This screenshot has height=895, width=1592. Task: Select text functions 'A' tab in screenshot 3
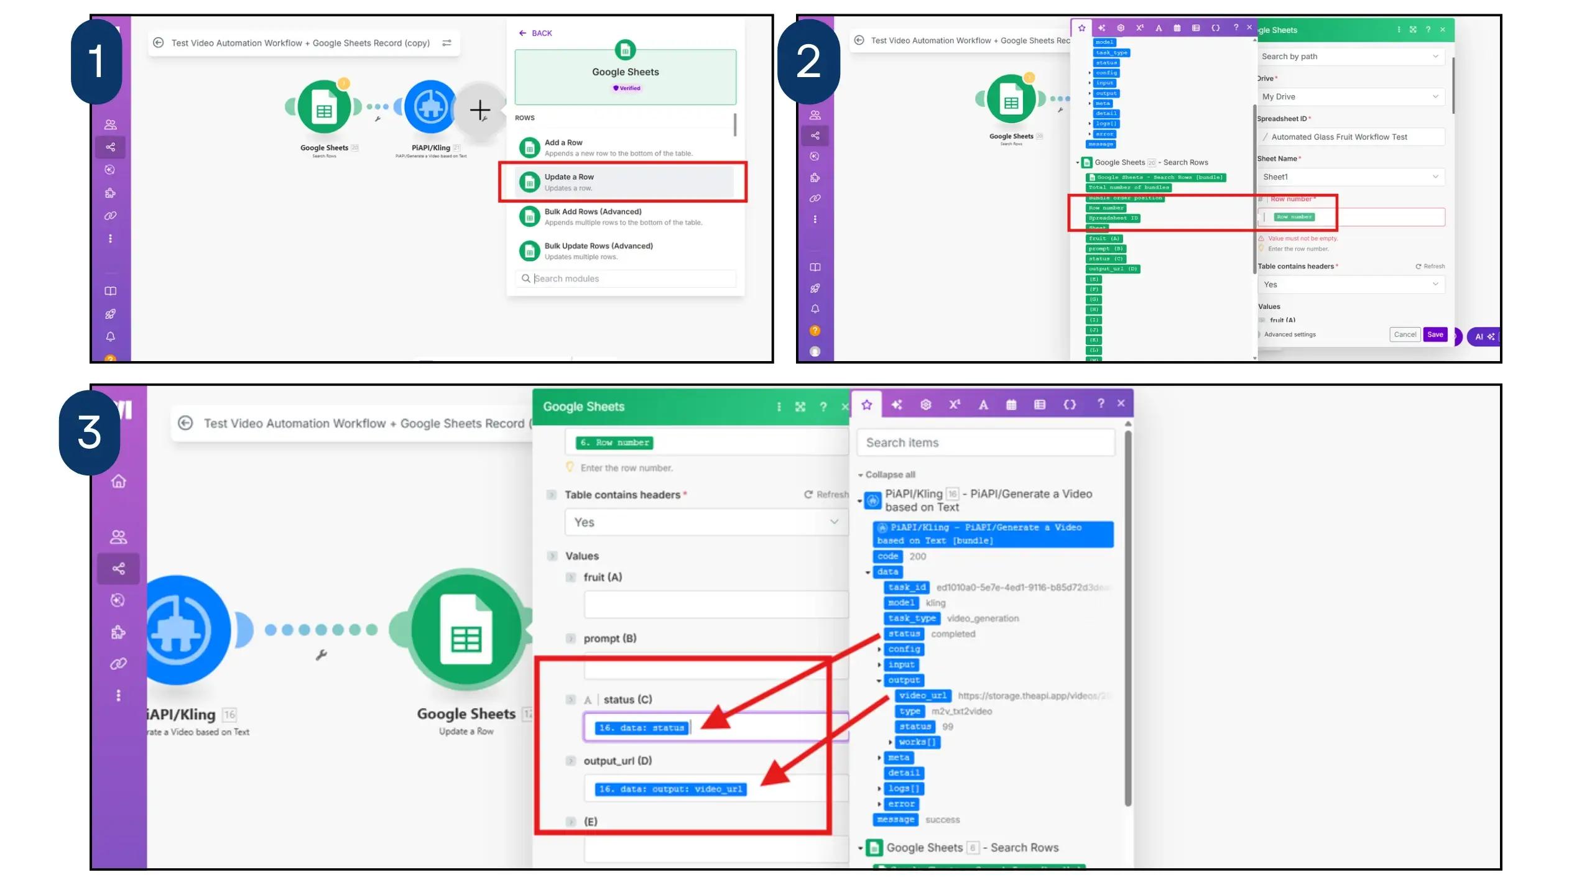click(x=983, y=405)
